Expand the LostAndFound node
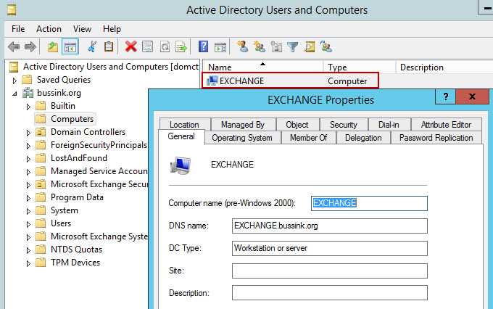Image resolution: width=493 pixels, height=309 pixels. point(28,159)
